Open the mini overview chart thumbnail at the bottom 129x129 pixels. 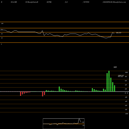coord(64,124)
